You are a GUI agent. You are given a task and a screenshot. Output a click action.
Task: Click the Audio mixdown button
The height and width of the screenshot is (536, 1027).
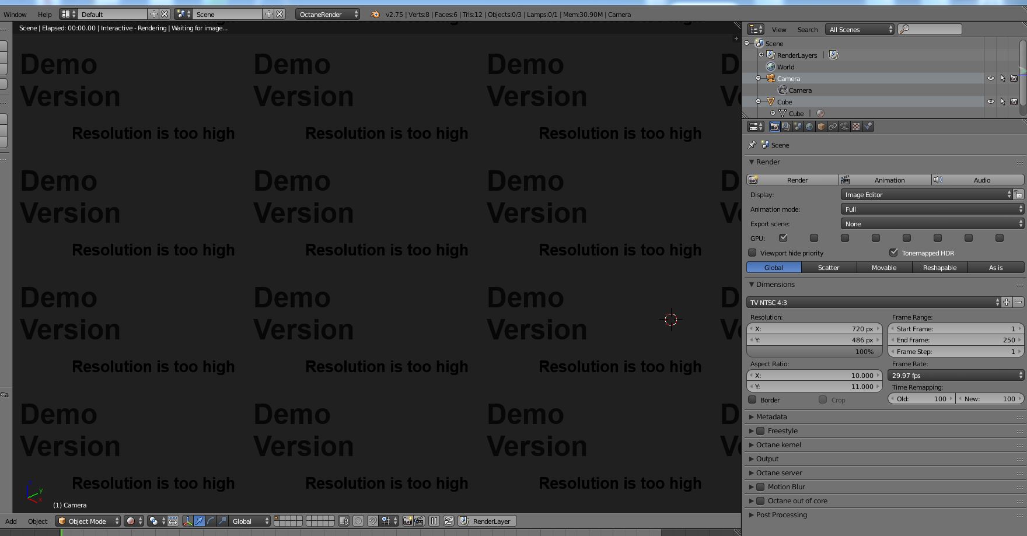tap(978, 180)
